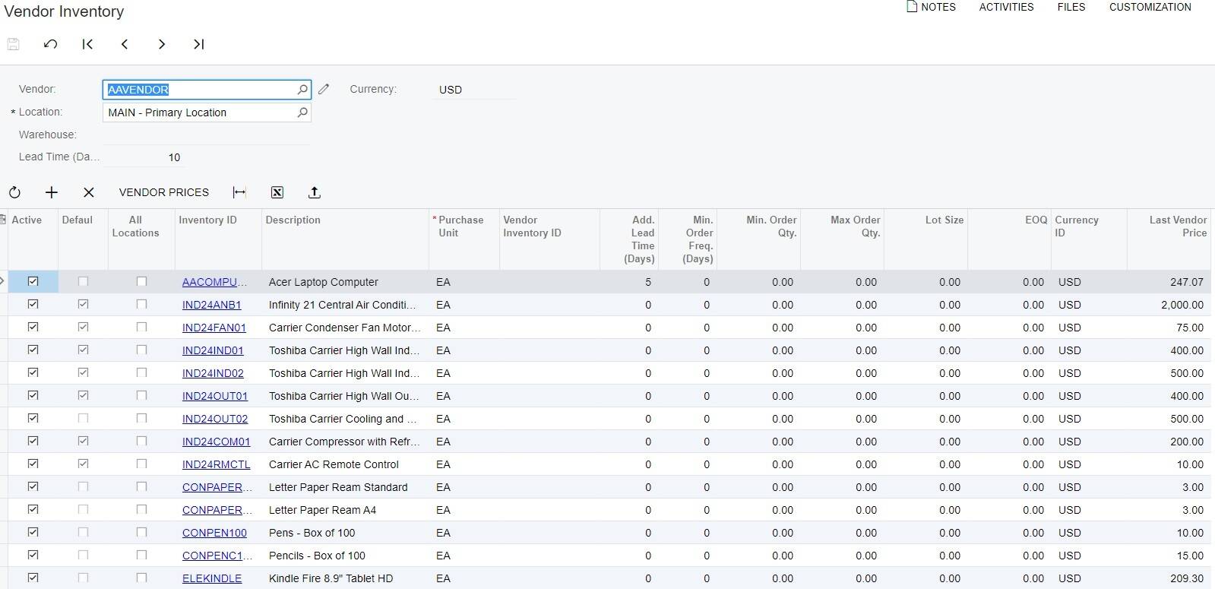Screen dimensions: 1215x589
Task: Open the Activities menu
Action: [1006, 7]
